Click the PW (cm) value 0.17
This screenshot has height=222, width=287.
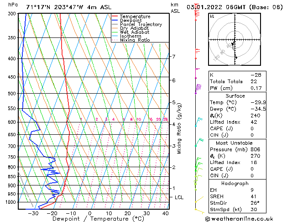[256, 88]
